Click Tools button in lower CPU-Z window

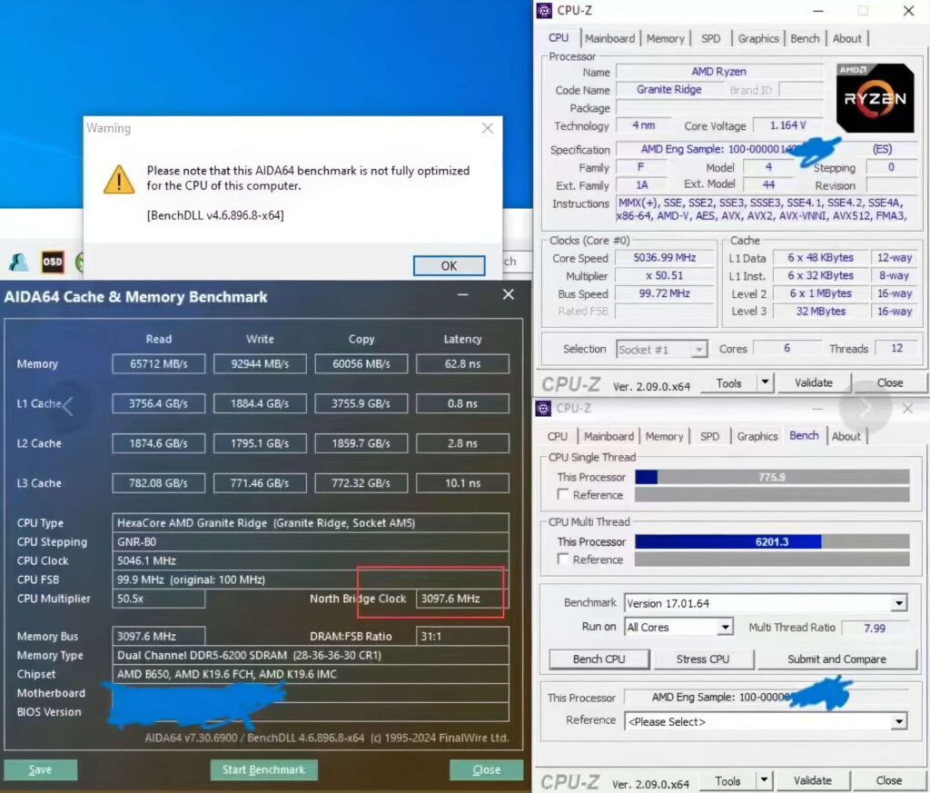click(x=727, y=780)
